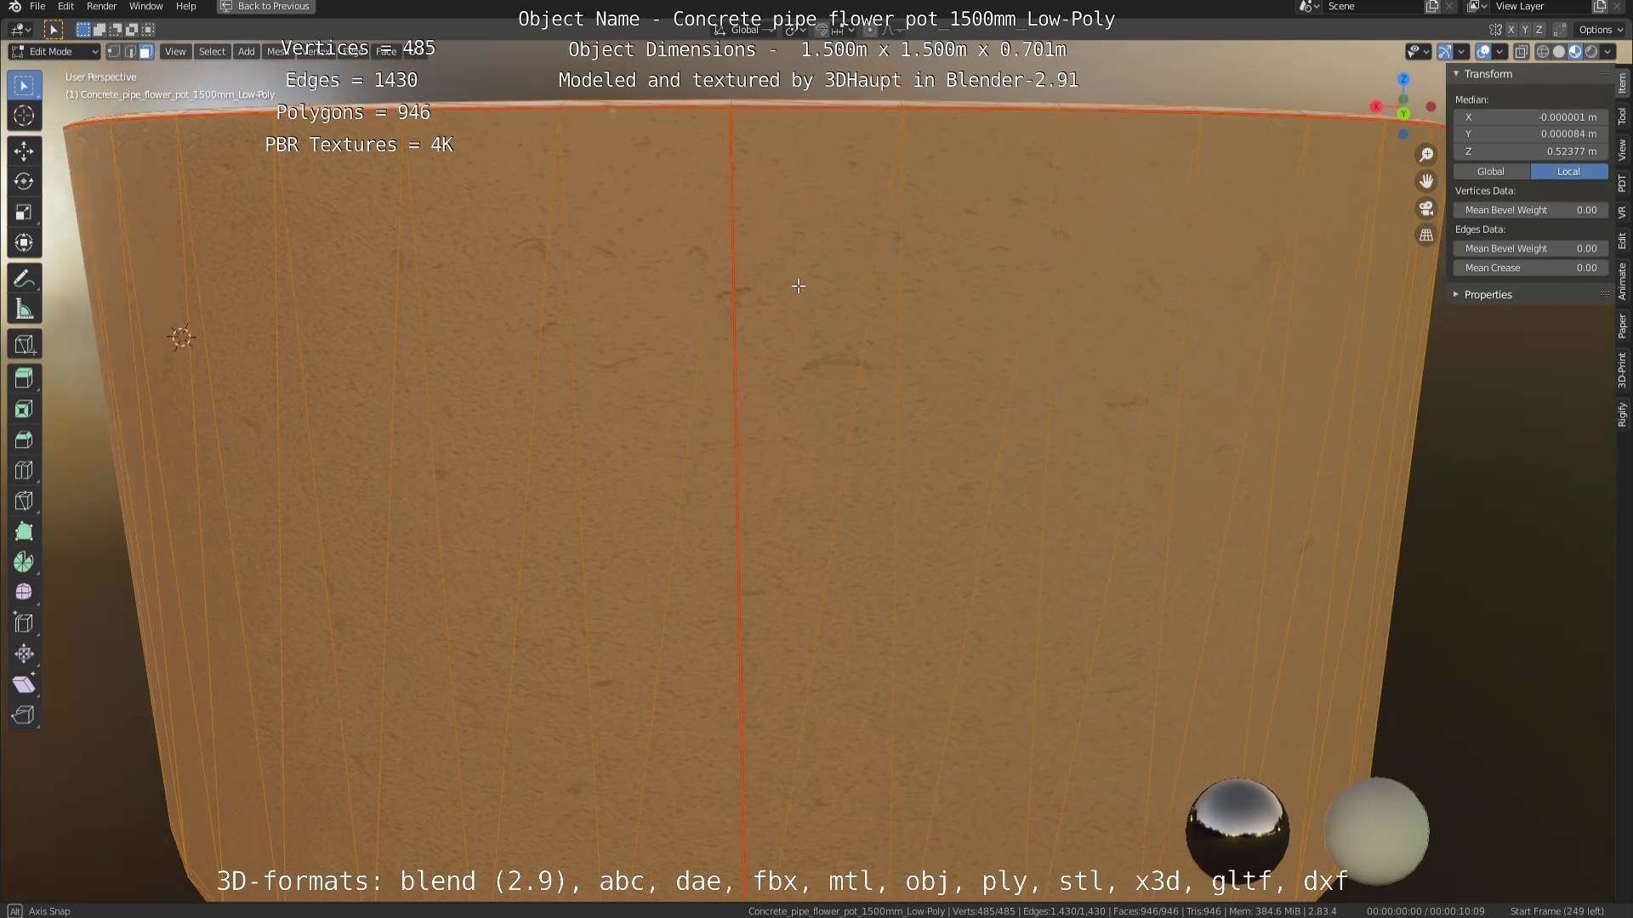Pick the Annotate pencil tool
Screen dimensions: 1633x918
click(x=24, y=279)
